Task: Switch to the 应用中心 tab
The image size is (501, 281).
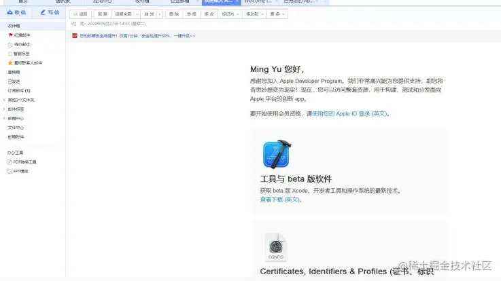Action: point(102,1)
